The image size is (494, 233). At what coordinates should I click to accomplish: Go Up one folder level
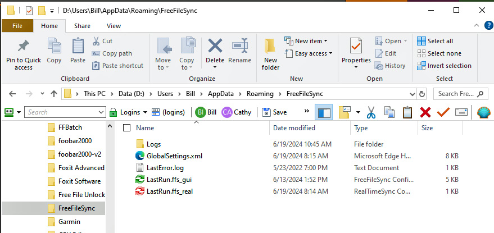click(54, 94)
